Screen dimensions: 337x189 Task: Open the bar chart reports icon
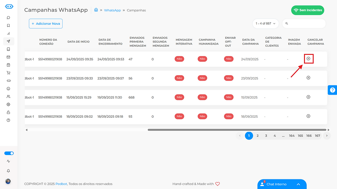(8, 33)
